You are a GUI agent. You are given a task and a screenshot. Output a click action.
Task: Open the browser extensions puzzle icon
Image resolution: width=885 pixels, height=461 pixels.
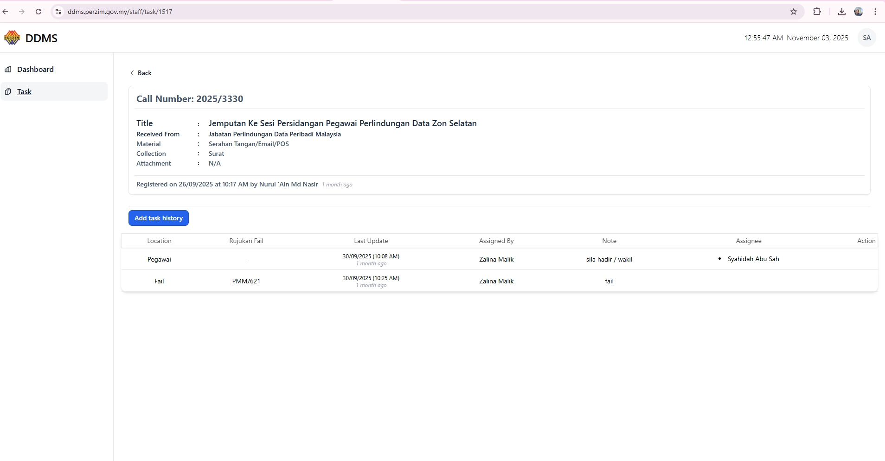(817, 12)
